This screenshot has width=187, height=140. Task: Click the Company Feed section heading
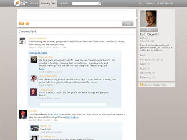click(27, 31)
